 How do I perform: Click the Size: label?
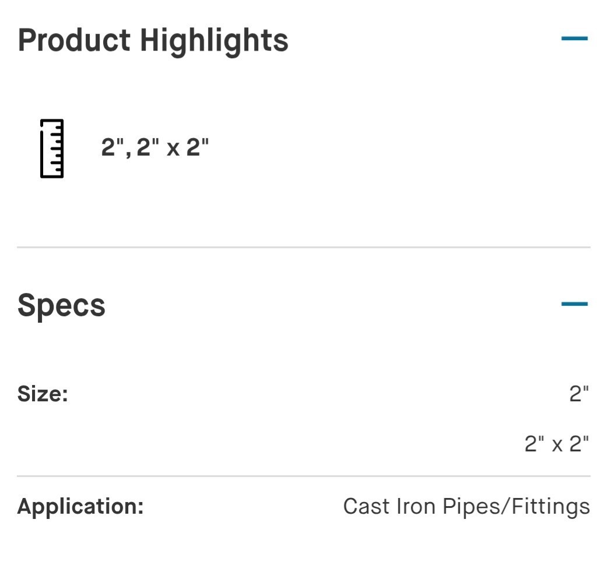[x=43, y=394]
